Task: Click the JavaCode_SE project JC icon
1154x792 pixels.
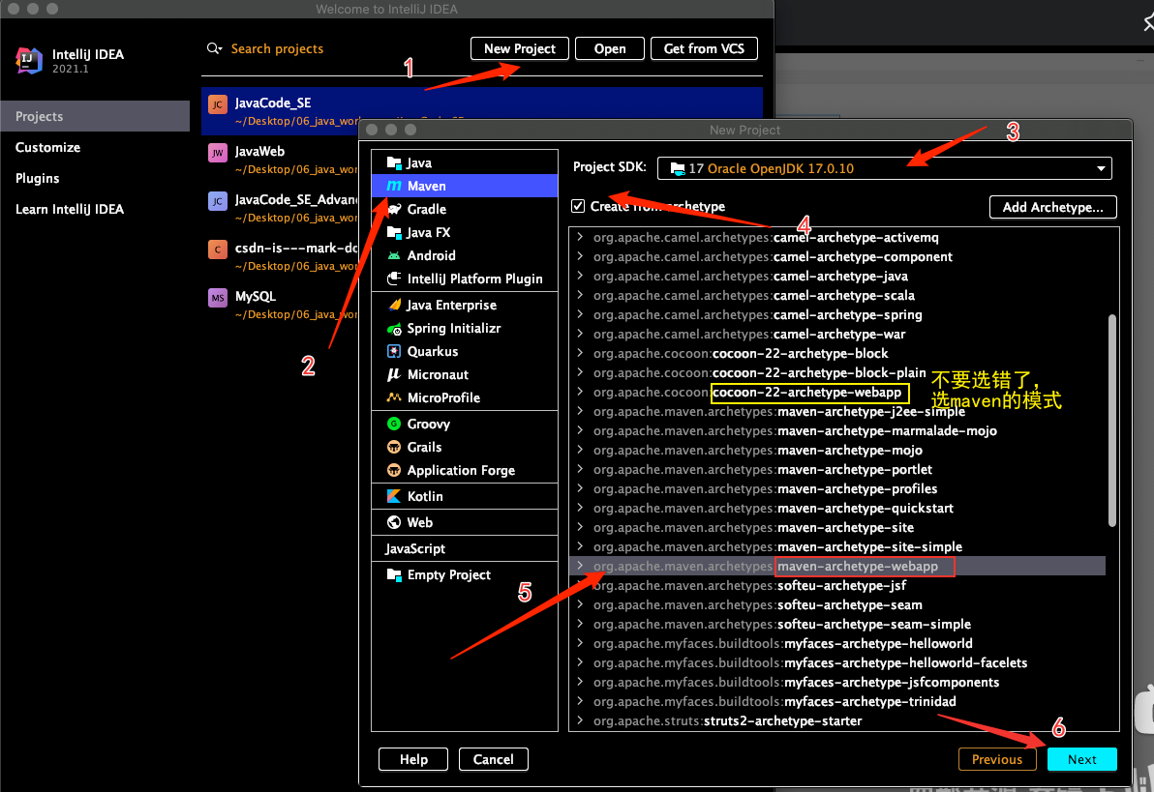Action: pos(217,104)
